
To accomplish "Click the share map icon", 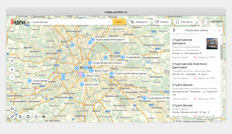I will tap(36, 117).
